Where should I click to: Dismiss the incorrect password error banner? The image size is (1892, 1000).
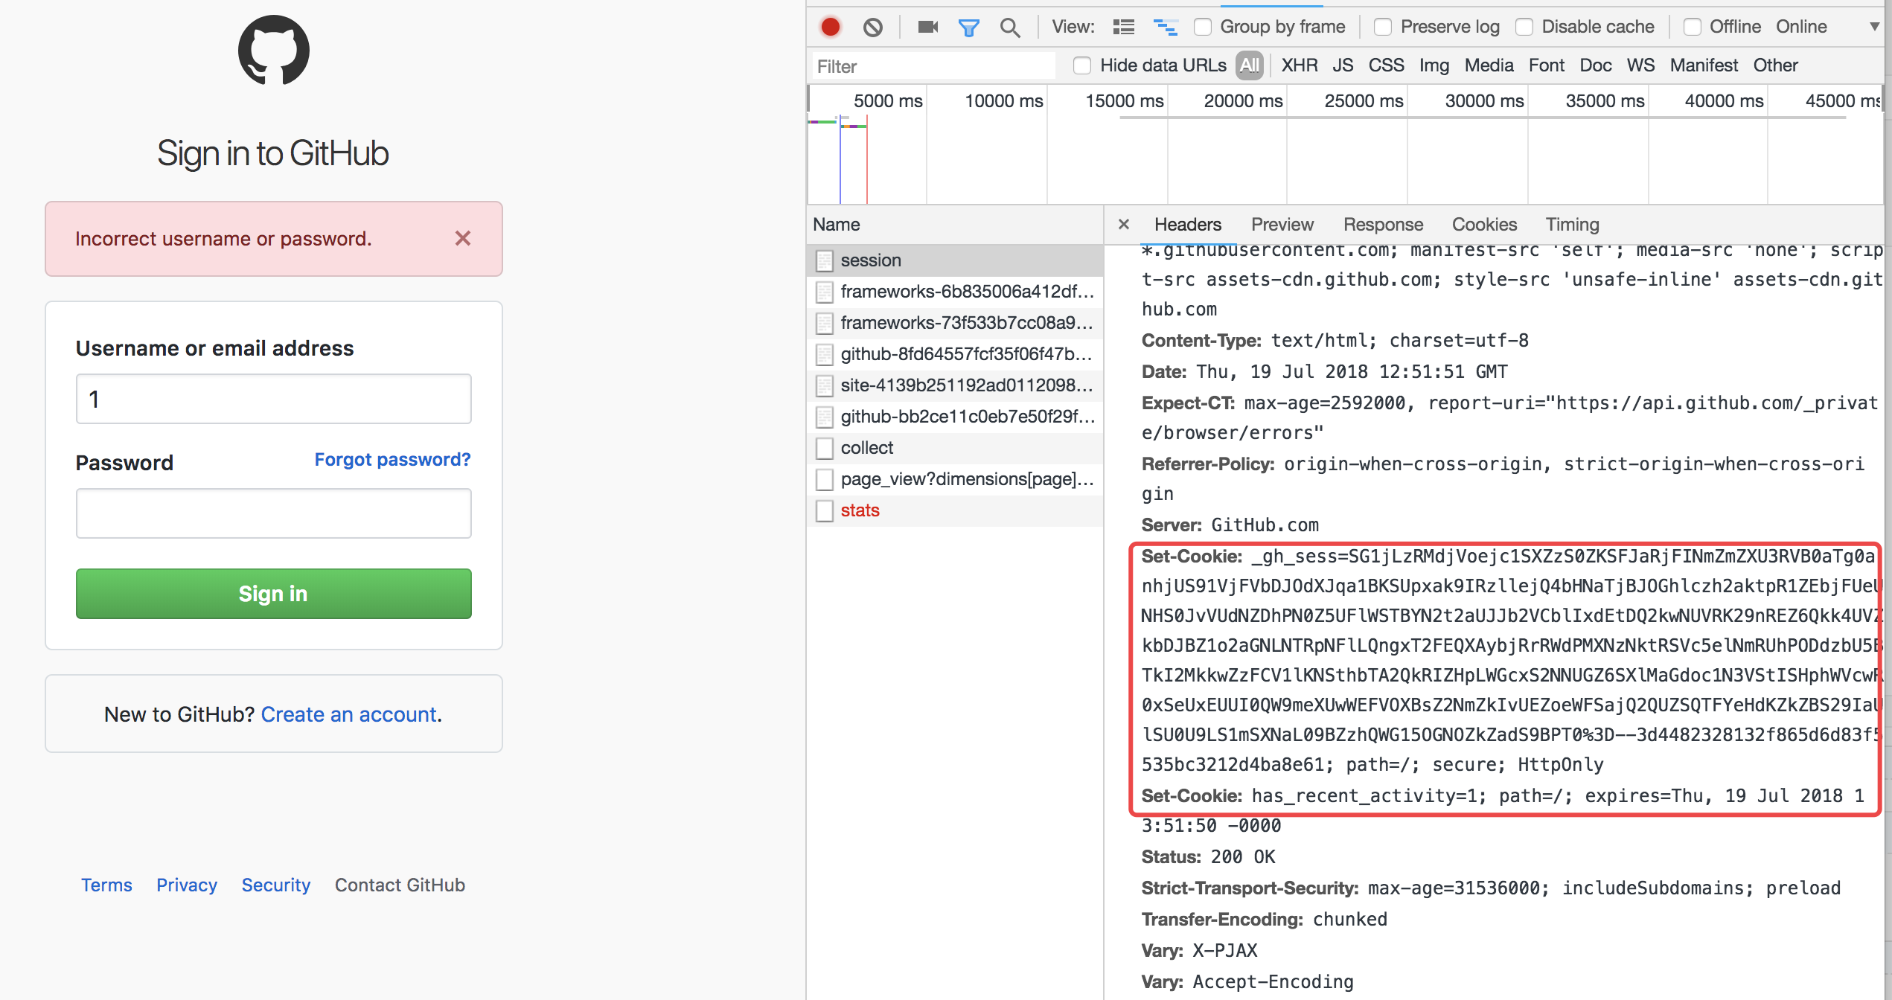click(x=462, y=239)
